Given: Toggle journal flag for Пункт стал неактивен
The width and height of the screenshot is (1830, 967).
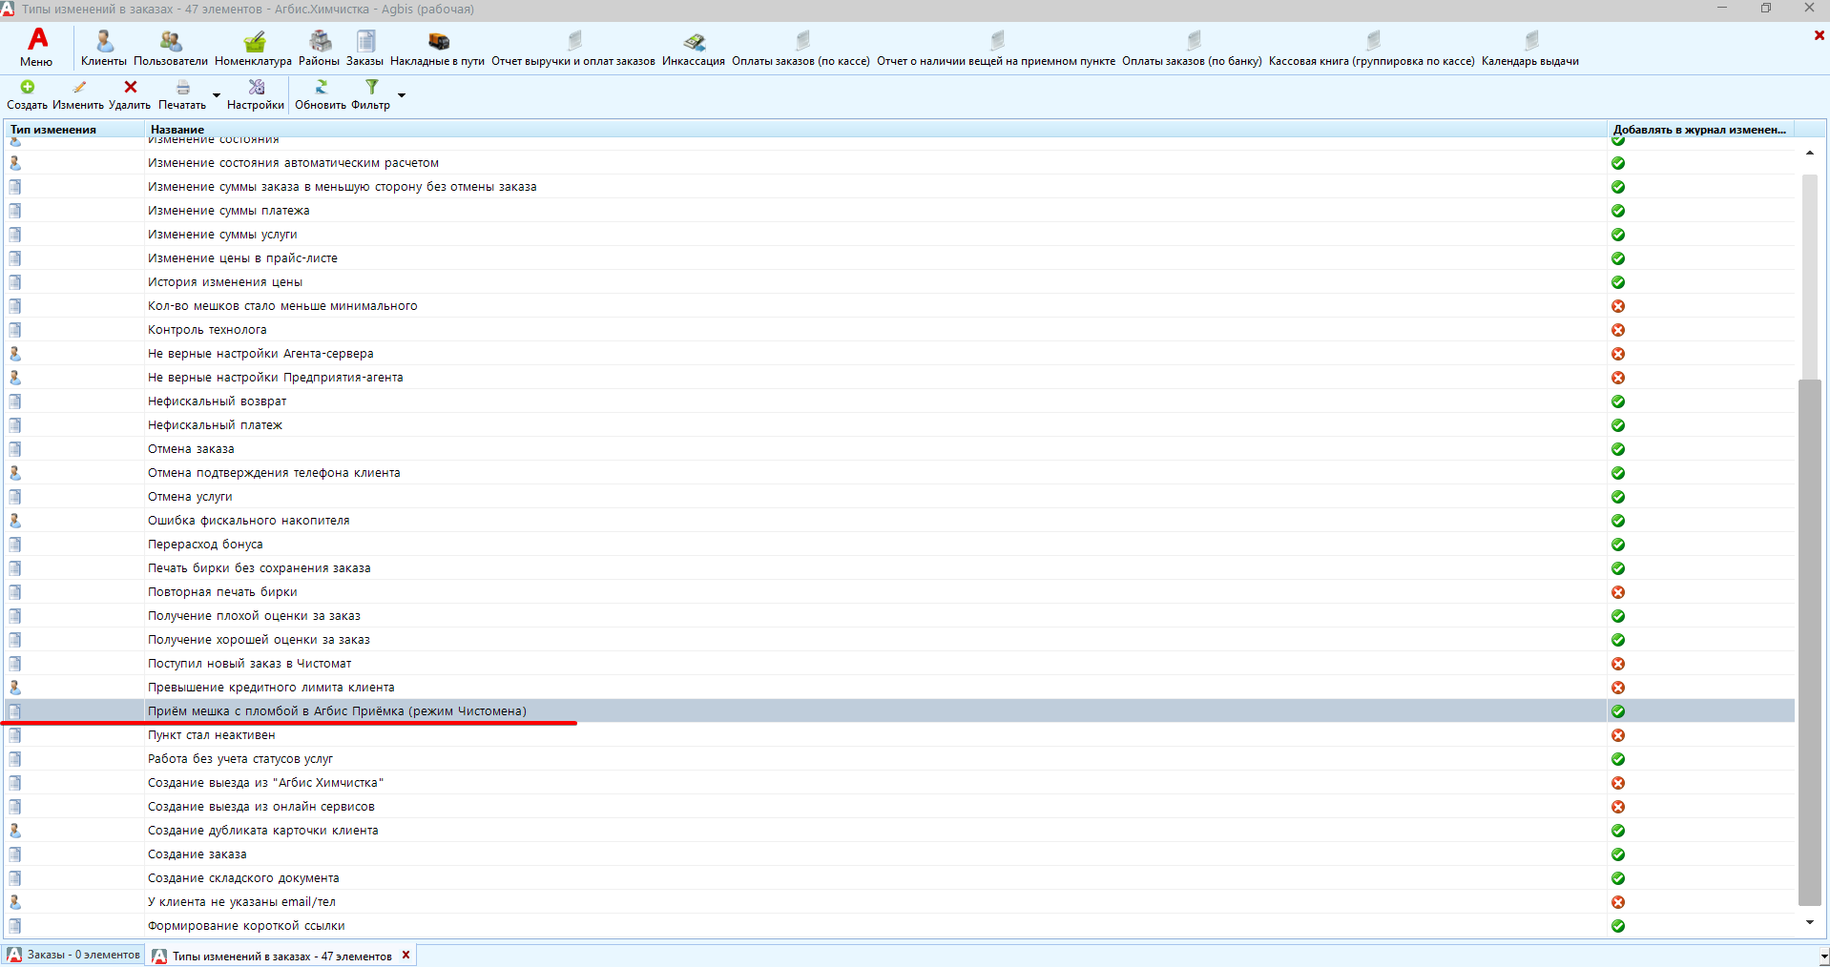Looking at the screenshot, I should [1618, 735].
